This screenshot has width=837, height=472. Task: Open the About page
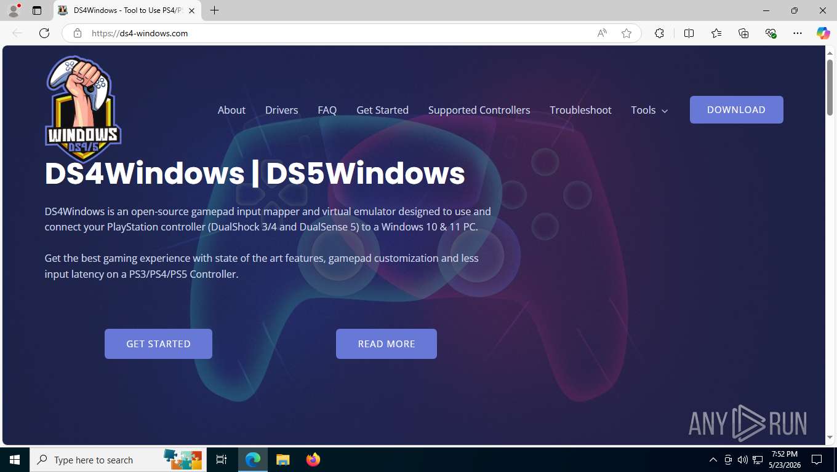[231, 110]
